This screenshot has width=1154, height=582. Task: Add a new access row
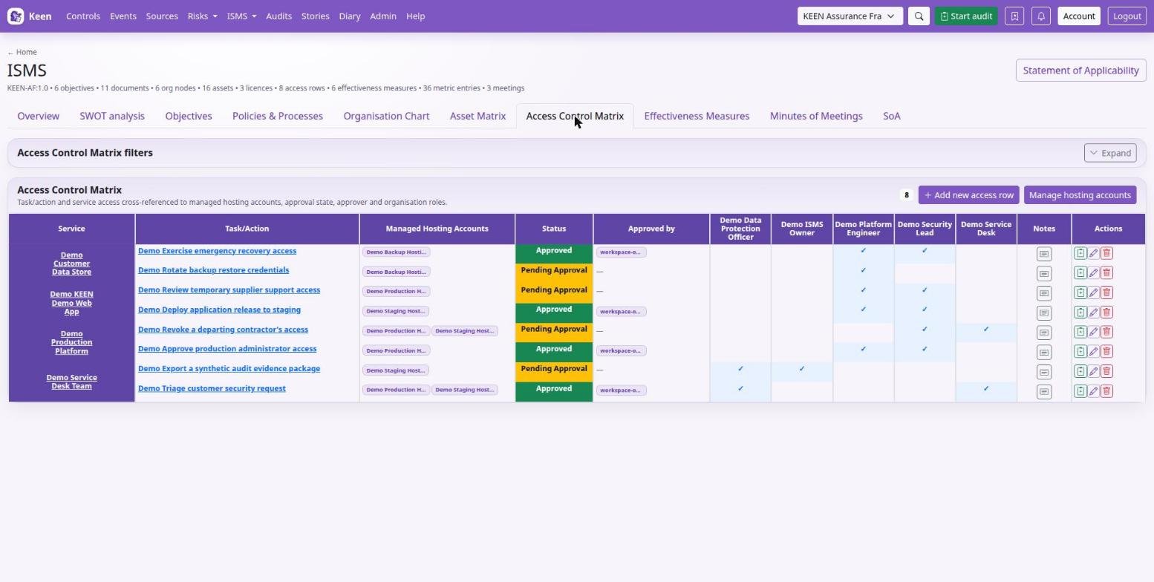click(x=968, y=195)
